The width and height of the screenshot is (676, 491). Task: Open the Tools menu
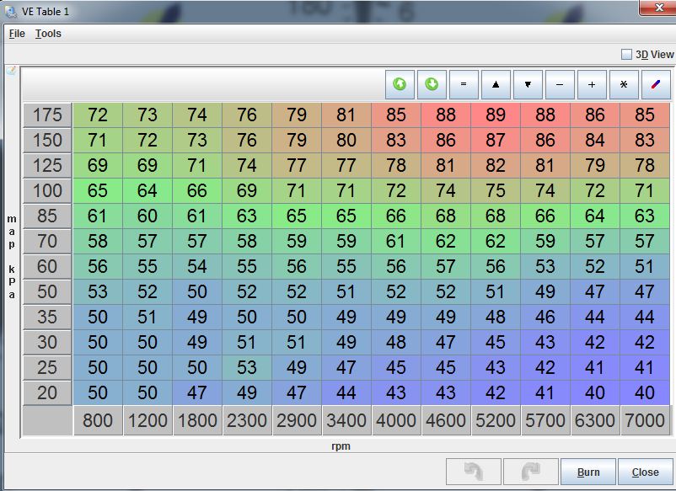[x=48, y=34]
